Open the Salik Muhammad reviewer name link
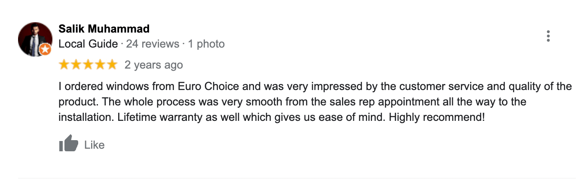The width and height of the screenshot is (587, 180). click(x=104, y=29)
